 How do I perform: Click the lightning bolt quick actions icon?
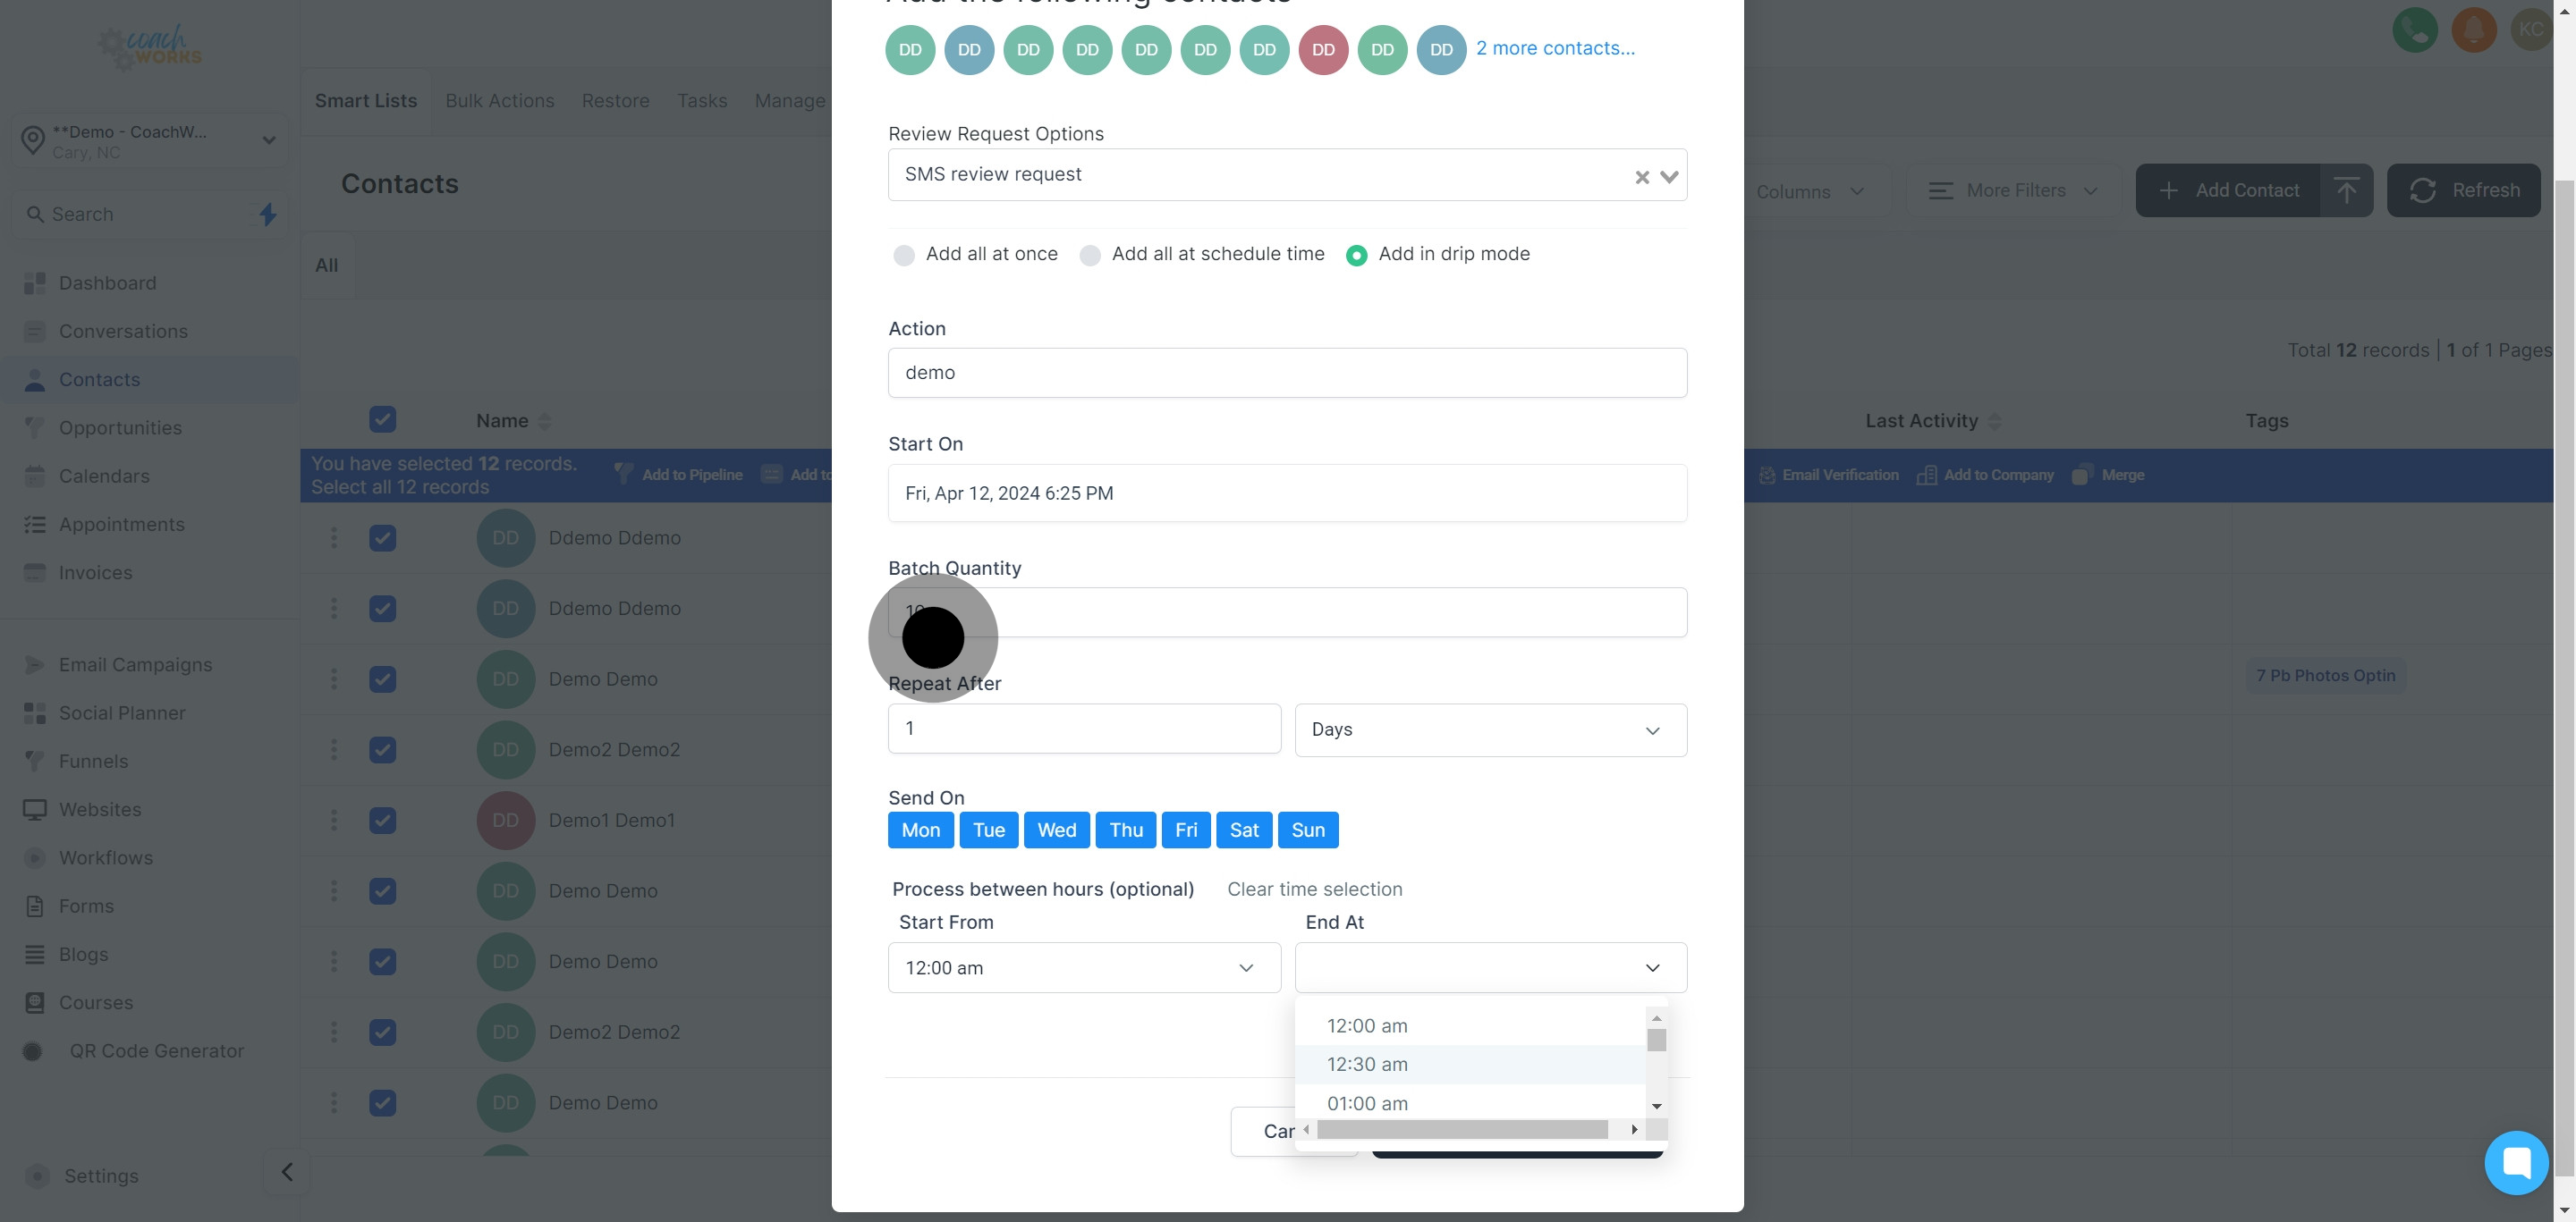[x=267, y=214]
